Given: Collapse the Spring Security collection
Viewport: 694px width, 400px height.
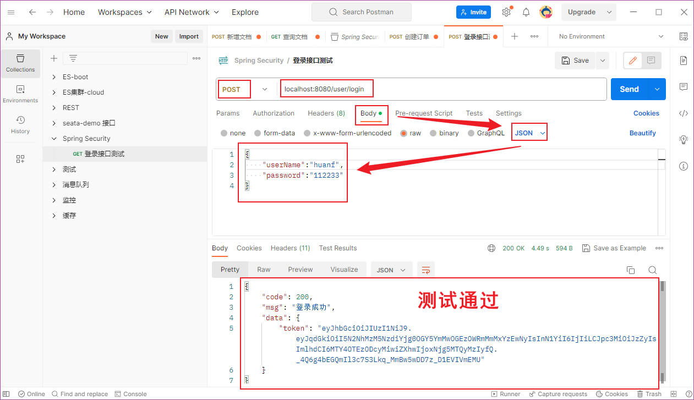Looking at the screenshot, I should point(54,139).
